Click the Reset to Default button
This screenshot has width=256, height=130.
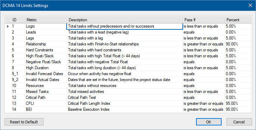click(24, 122)
